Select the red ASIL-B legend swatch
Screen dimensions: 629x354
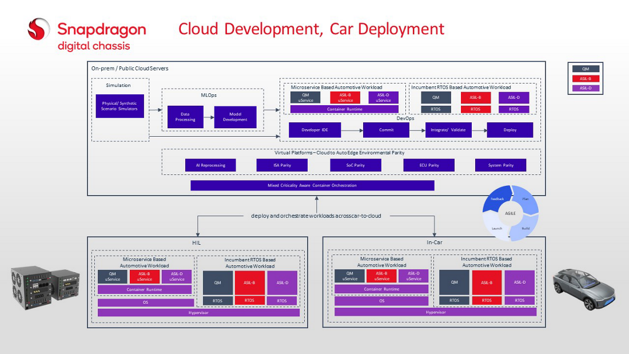pyautogui.click(x=585, y=78)
